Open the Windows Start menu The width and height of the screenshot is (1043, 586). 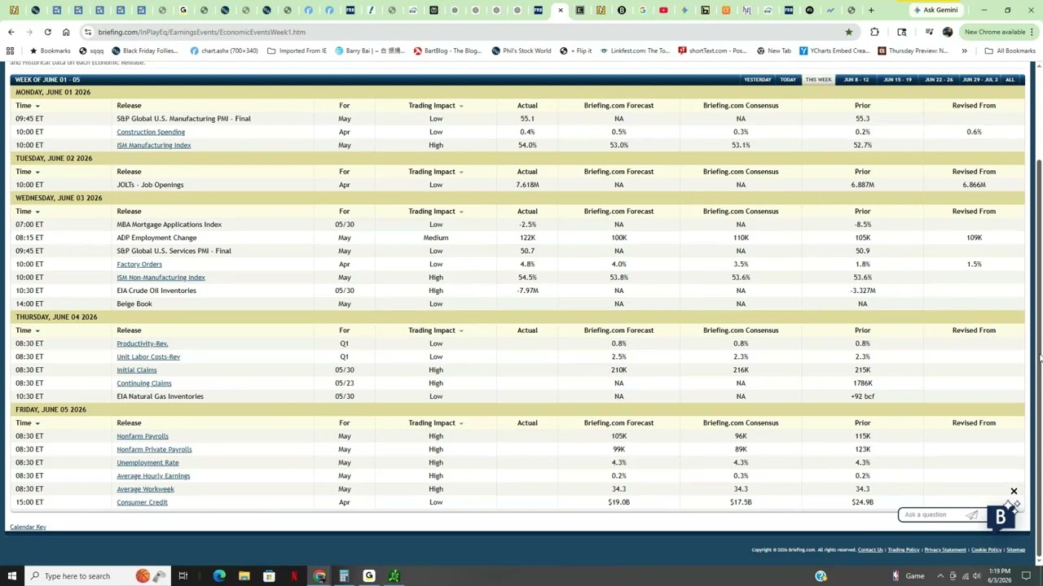pyautogui.click(x=14, y=576)
